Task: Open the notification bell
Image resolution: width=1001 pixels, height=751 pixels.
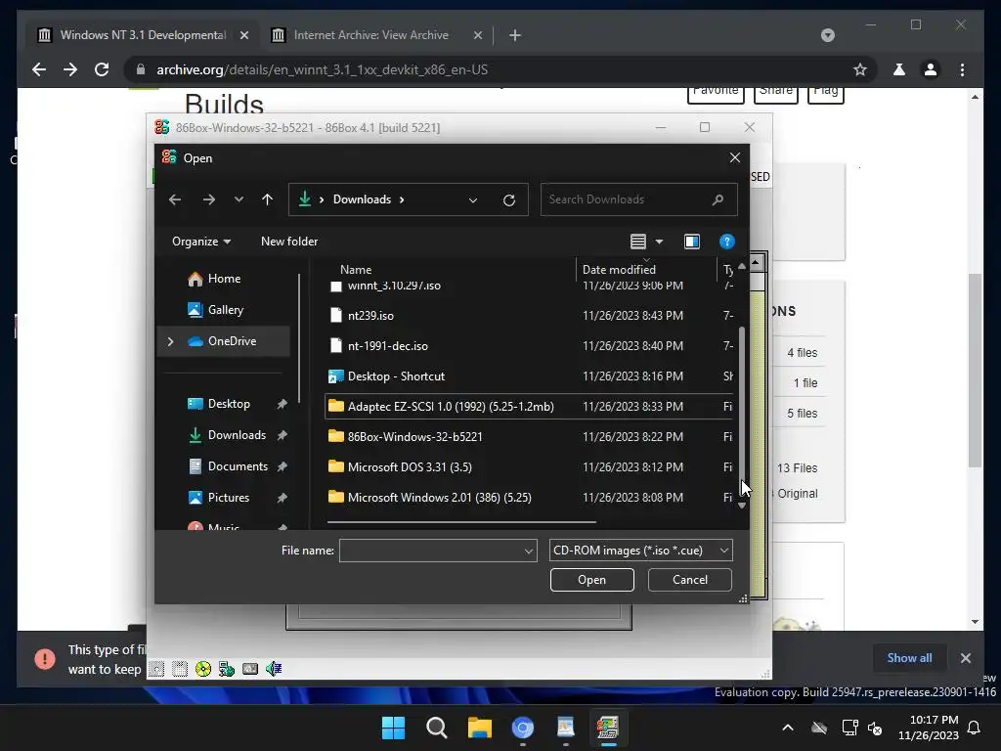Action: (974, 728)
